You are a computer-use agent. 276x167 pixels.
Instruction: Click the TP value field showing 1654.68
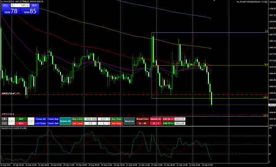[x=180, y=123]
